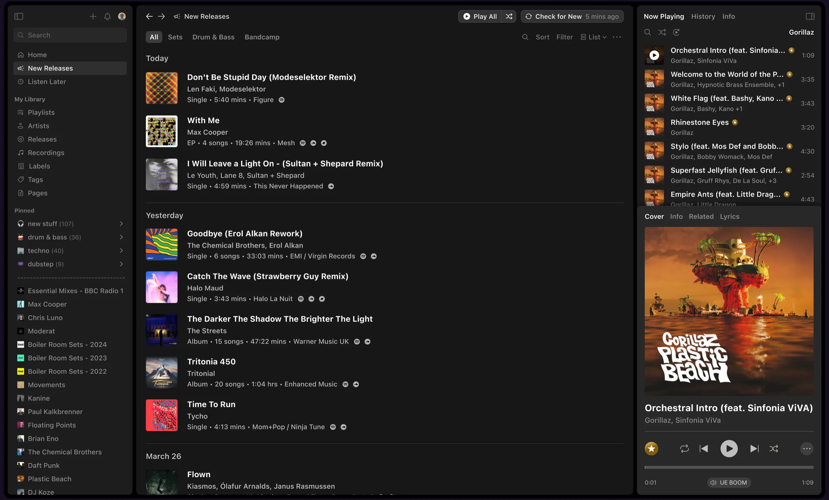The width and height of the screenshot is (829, 500).
Task: Go to the previous track
Action: pos(704,449)
